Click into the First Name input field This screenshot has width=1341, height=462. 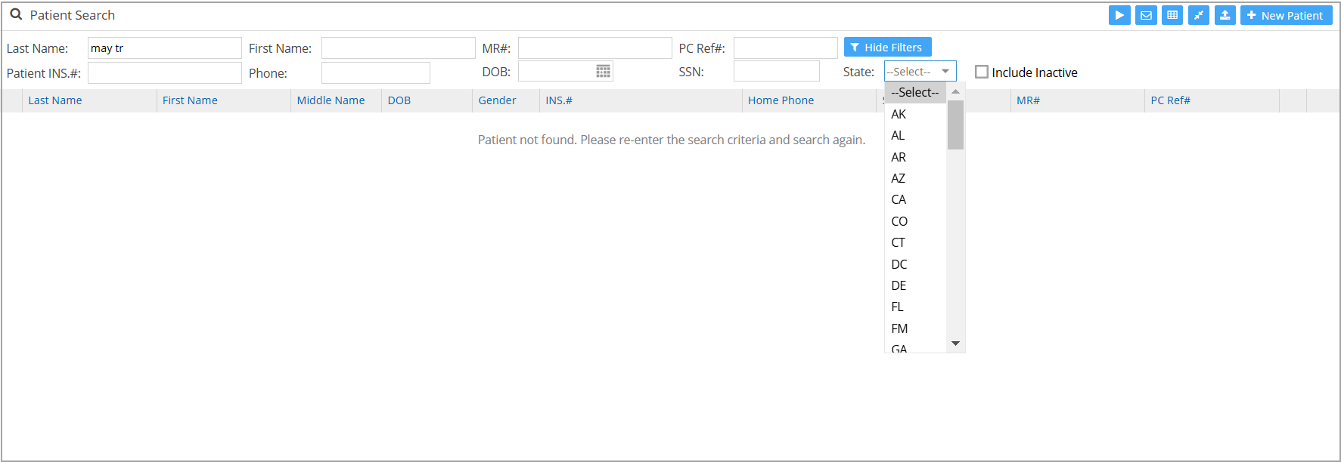pos(398,48)
